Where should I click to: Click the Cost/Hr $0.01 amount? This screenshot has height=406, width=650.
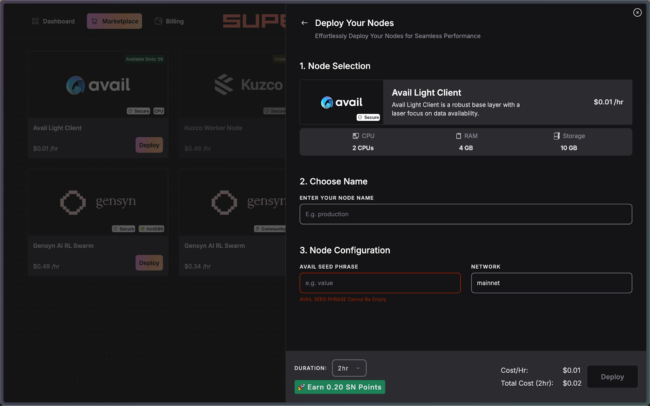pos(572,370)
